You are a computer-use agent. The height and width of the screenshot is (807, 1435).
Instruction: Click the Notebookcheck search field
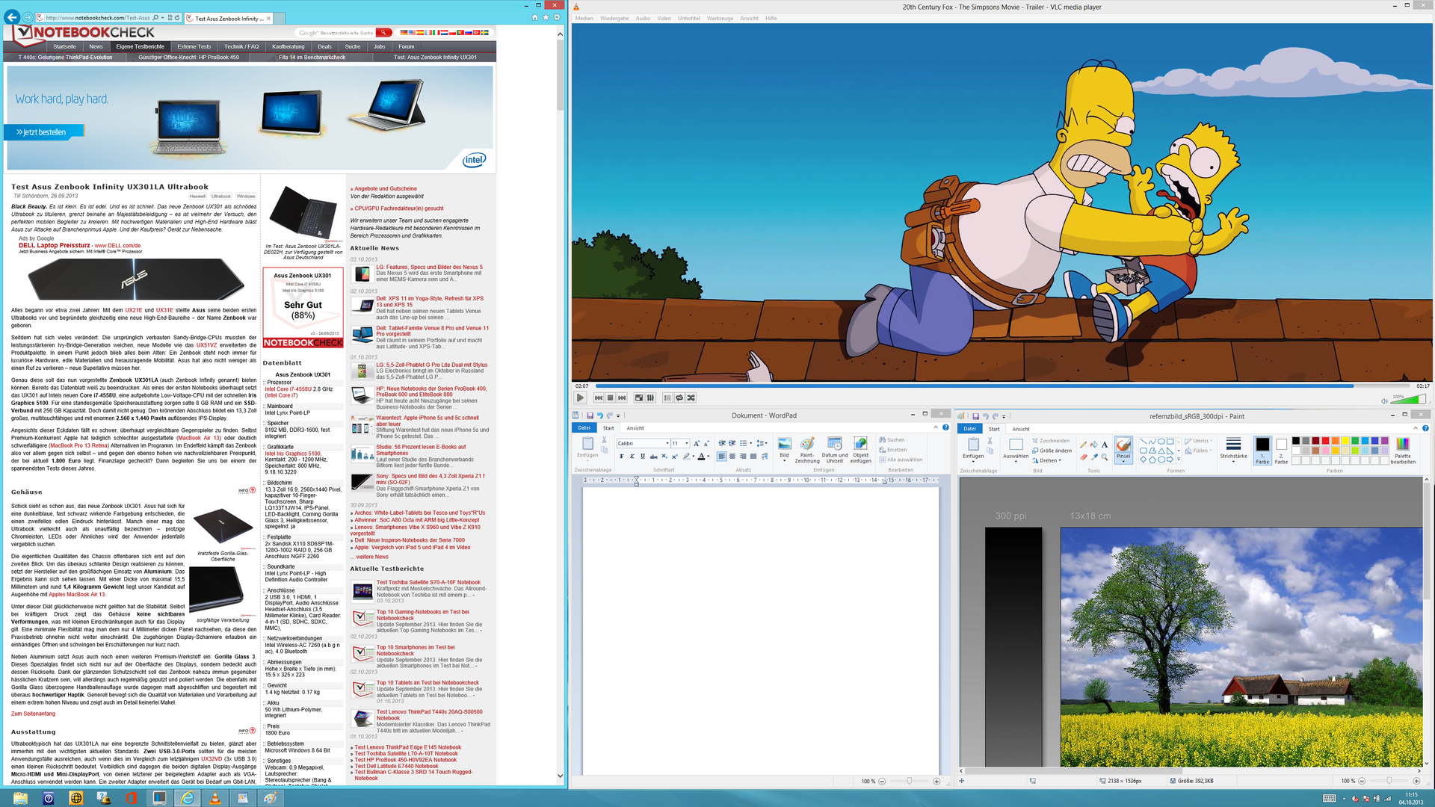coord(336,33)
